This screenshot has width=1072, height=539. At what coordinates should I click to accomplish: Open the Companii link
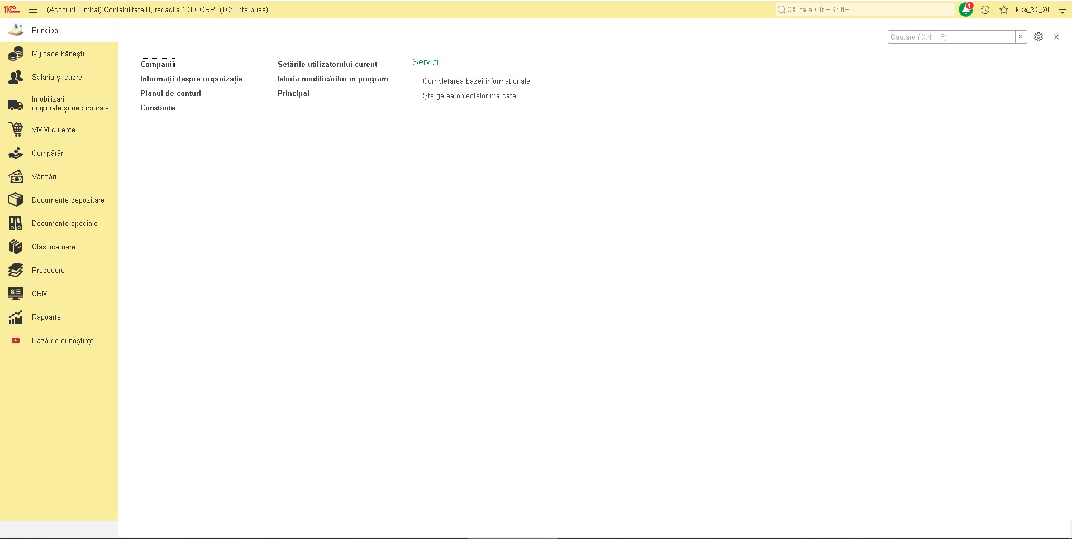click(157, 64)
